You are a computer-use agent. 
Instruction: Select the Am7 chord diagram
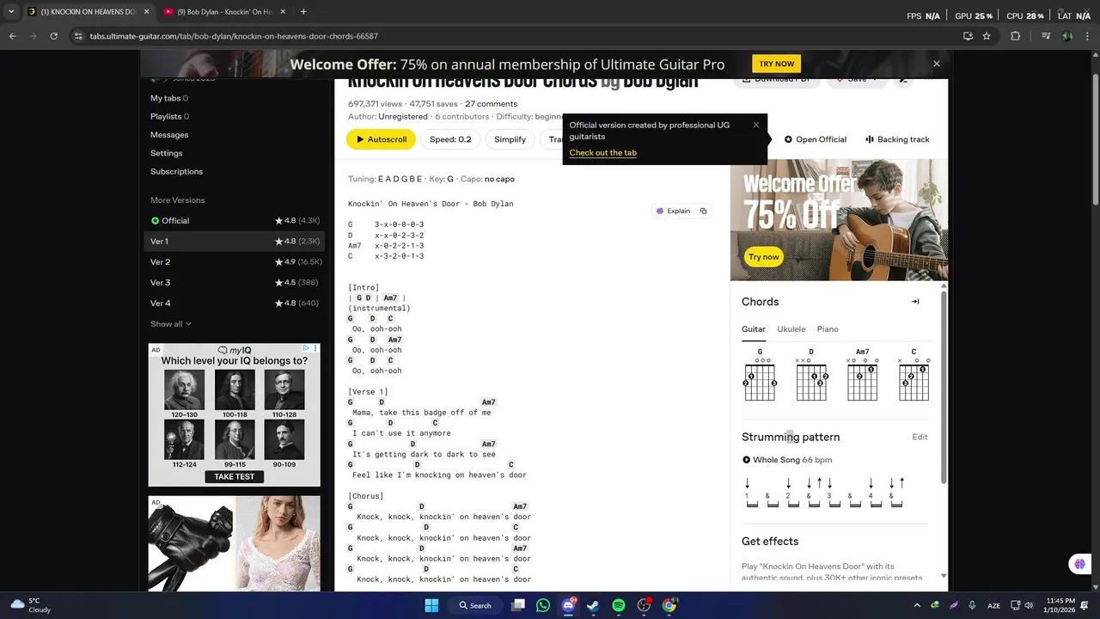(862, 375)
